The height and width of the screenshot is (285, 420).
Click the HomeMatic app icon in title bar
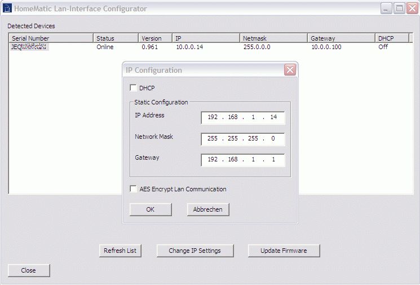(x=7, y=8)
